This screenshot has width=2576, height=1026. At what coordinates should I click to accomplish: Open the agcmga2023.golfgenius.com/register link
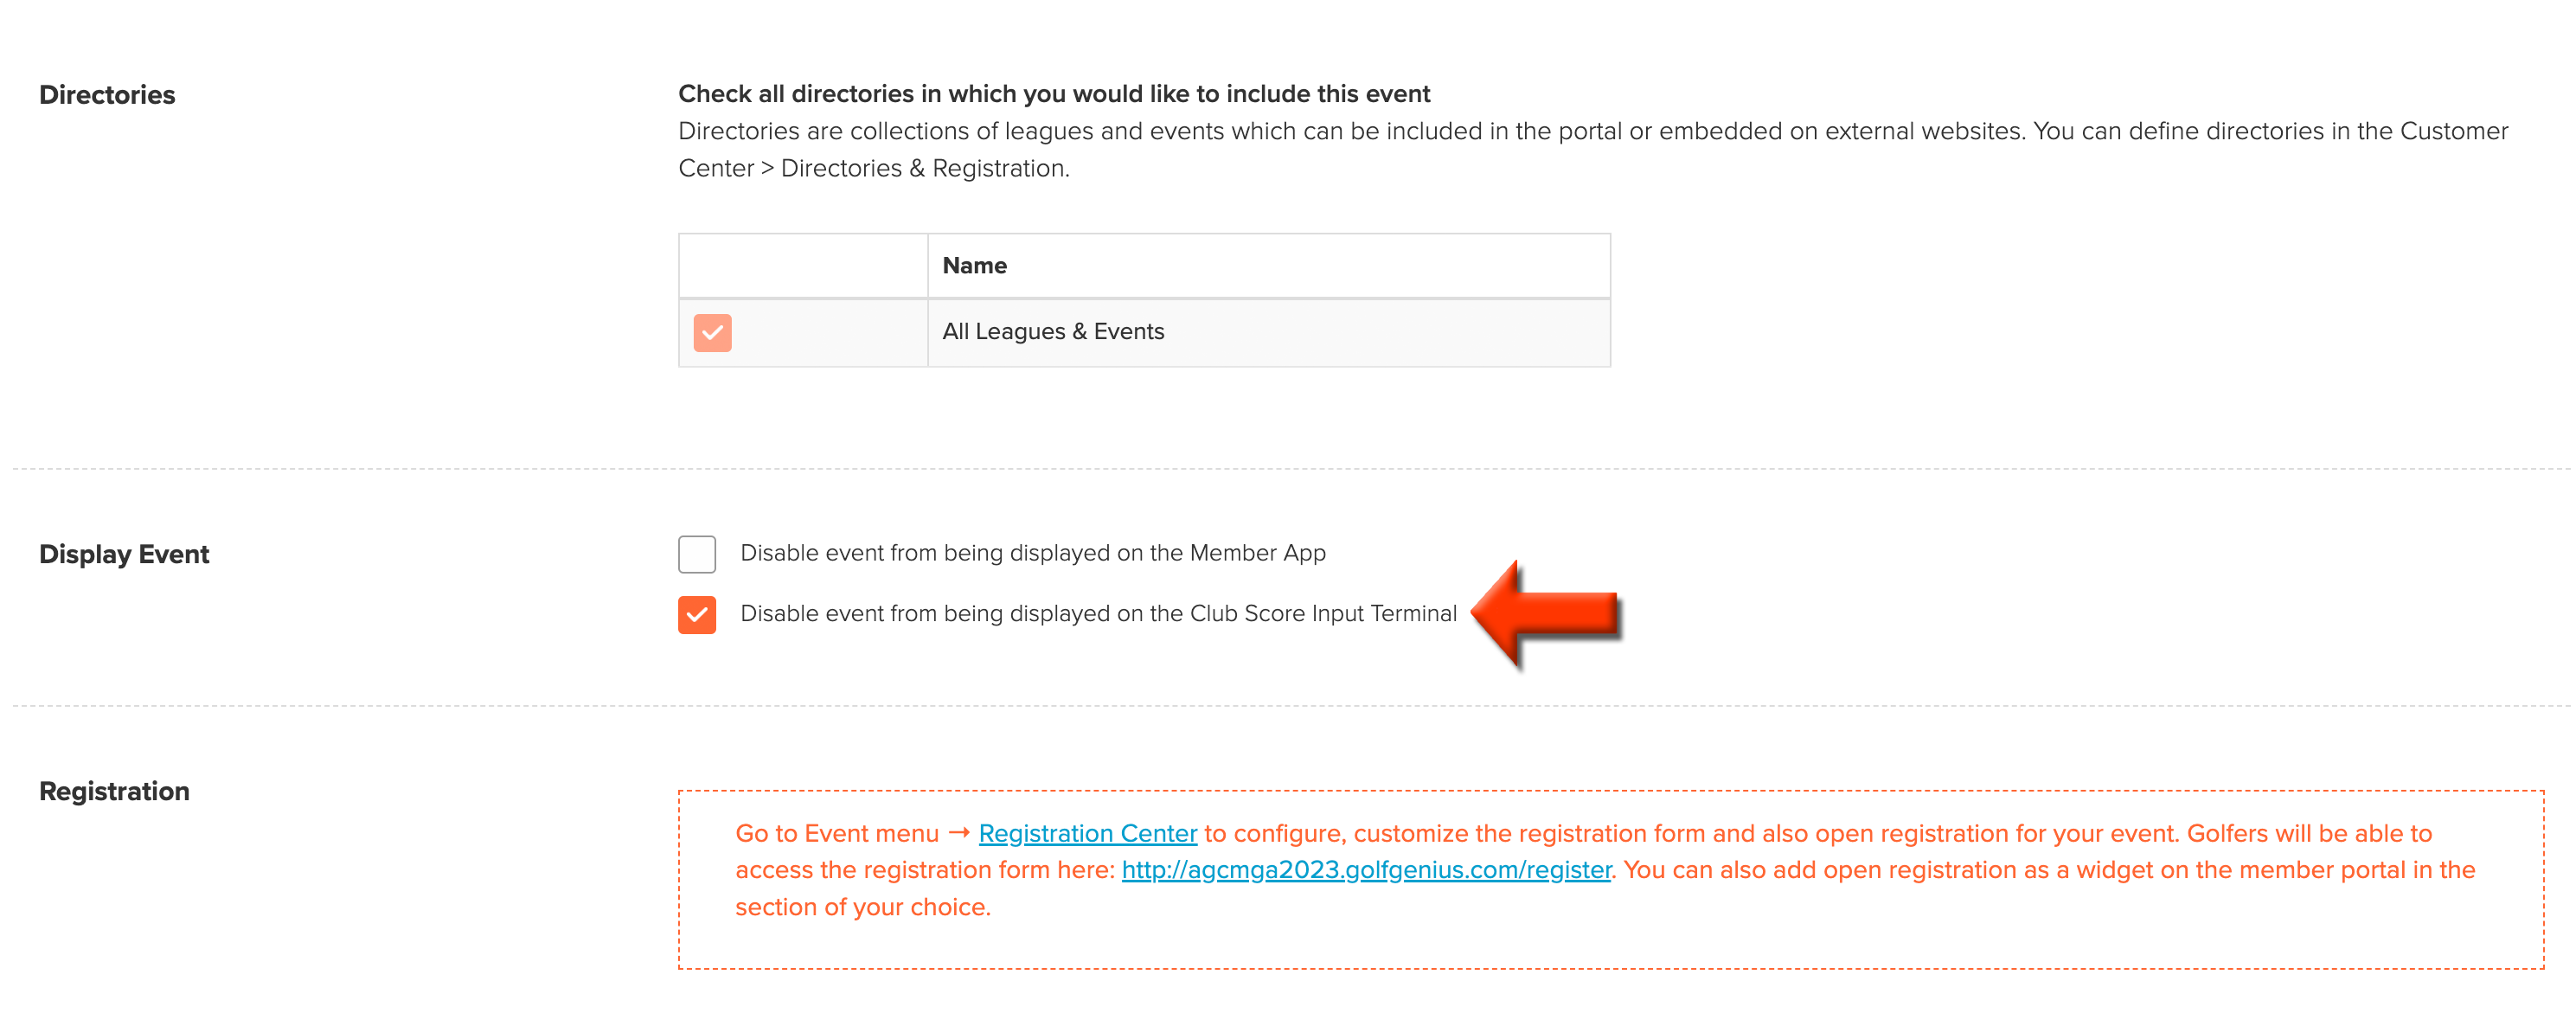[x=1366, y=870]
